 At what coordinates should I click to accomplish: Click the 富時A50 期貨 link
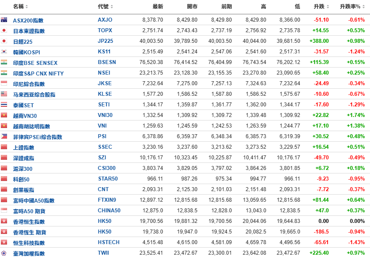click(x=30, y=211)
